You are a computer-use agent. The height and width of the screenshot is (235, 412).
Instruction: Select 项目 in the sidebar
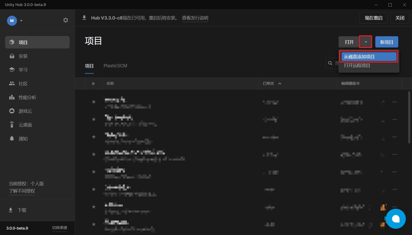(37, 42)
